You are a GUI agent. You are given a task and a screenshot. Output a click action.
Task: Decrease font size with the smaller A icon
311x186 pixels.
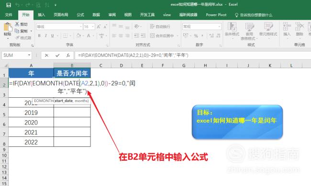click(x=105, y=27)
